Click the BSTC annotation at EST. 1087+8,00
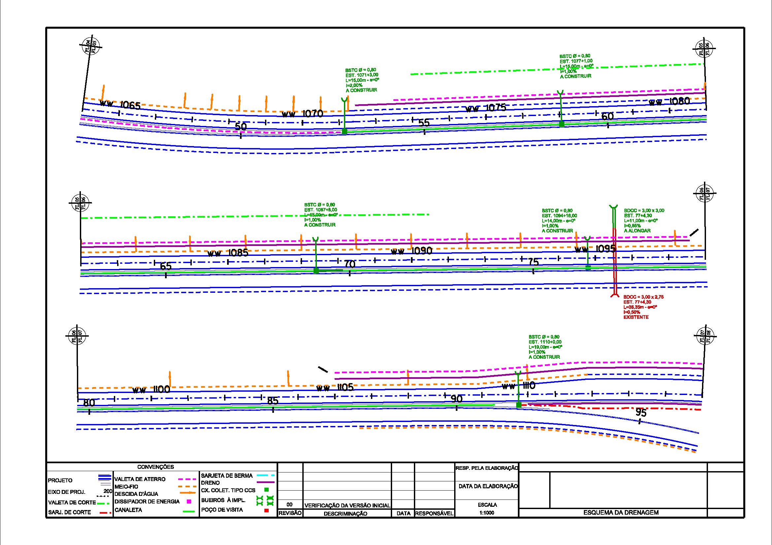This screenshot has width=772, height=545. tap(321, 215)
